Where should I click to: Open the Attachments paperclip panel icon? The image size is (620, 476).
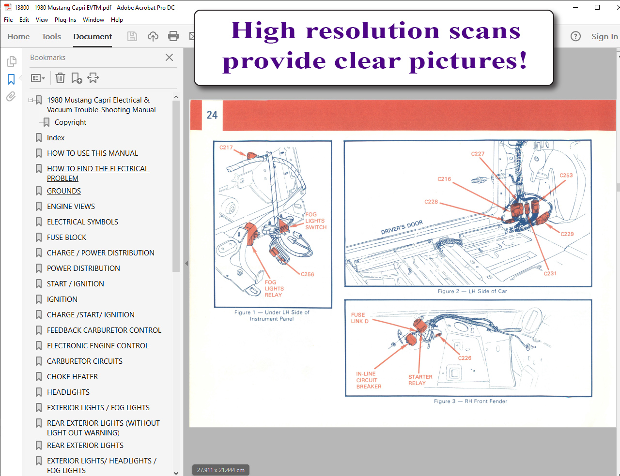11,97
